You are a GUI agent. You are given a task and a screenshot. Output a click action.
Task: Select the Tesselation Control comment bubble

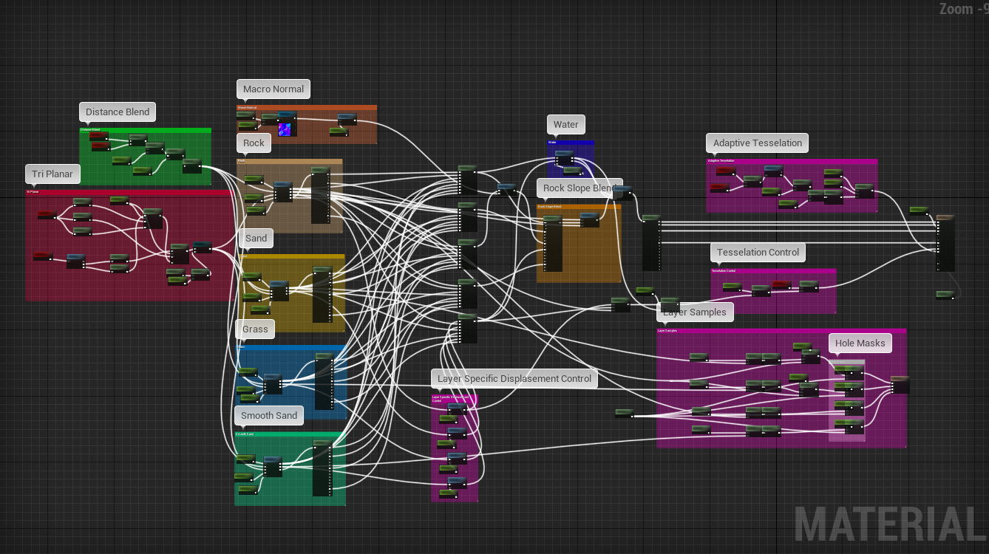click(x=758, y=252)
